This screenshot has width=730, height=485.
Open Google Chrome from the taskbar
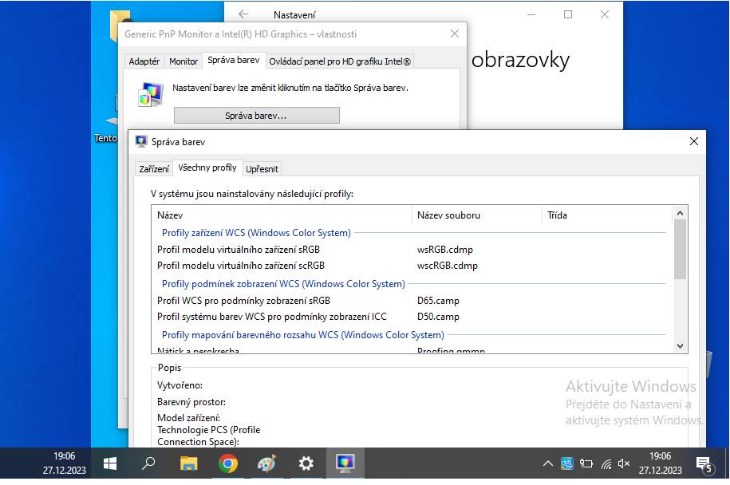pyautogui.click(x=227, y=463)
